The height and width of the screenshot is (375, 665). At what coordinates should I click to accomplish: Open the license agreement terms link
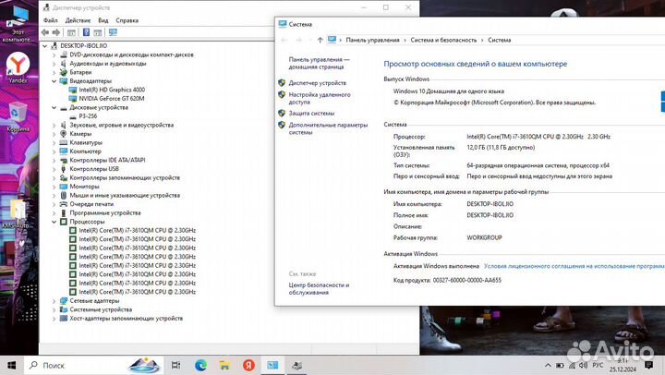pyautogui.click(x=574, y=266)
